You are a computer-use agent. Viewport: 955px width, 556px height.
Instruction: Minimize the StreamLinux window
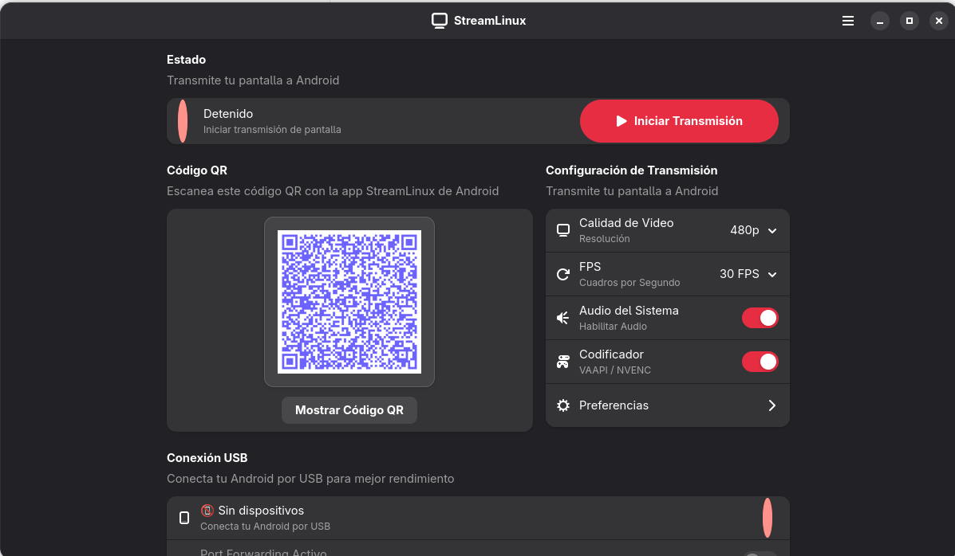pos(879,21)
